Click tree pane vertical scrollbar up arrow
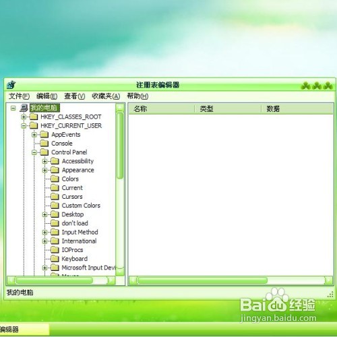Viewport: 337px width, 337px height. point(120,107)
